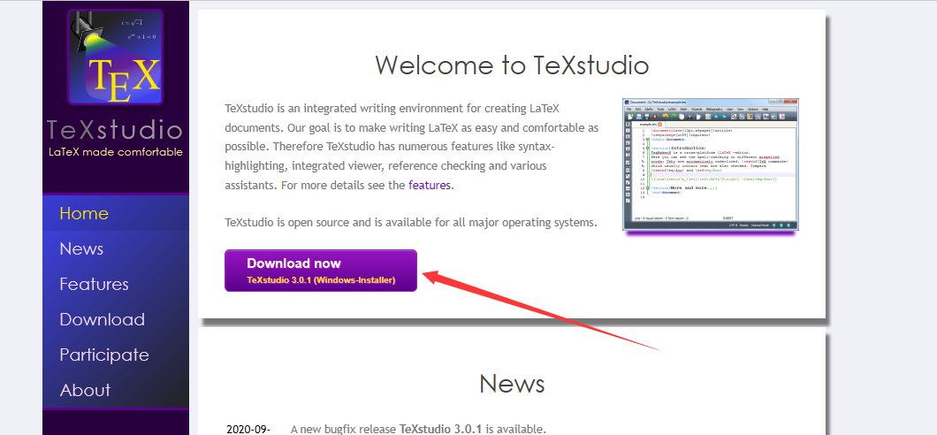Click the 'News' section heading
The height and width of the screenshot is (435, 937).
coord(512,383)
